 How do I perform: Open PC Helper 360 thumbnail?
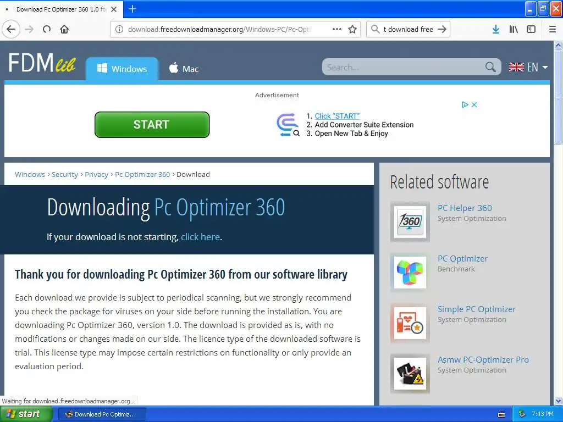coord(410,222)
